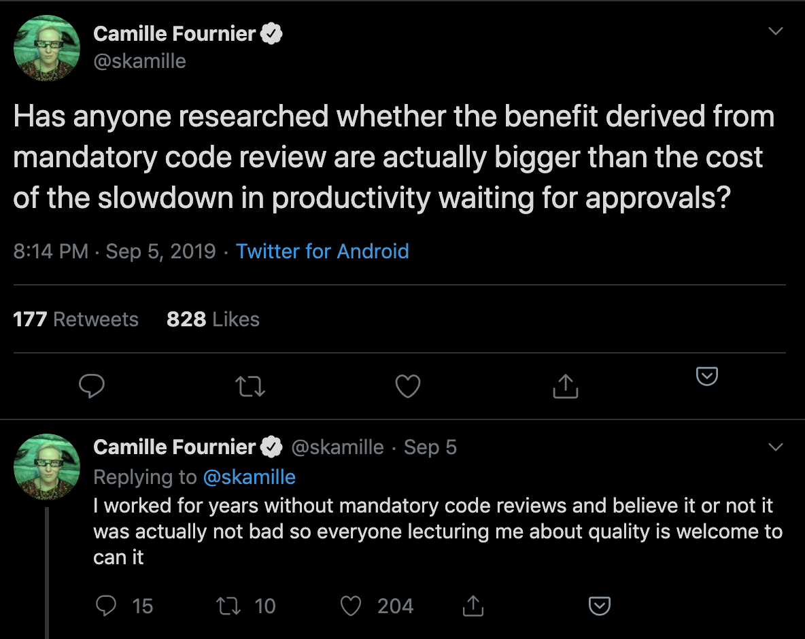The image size is (805, 639).
Task: Share the main tweet
Action: [565, 385]
